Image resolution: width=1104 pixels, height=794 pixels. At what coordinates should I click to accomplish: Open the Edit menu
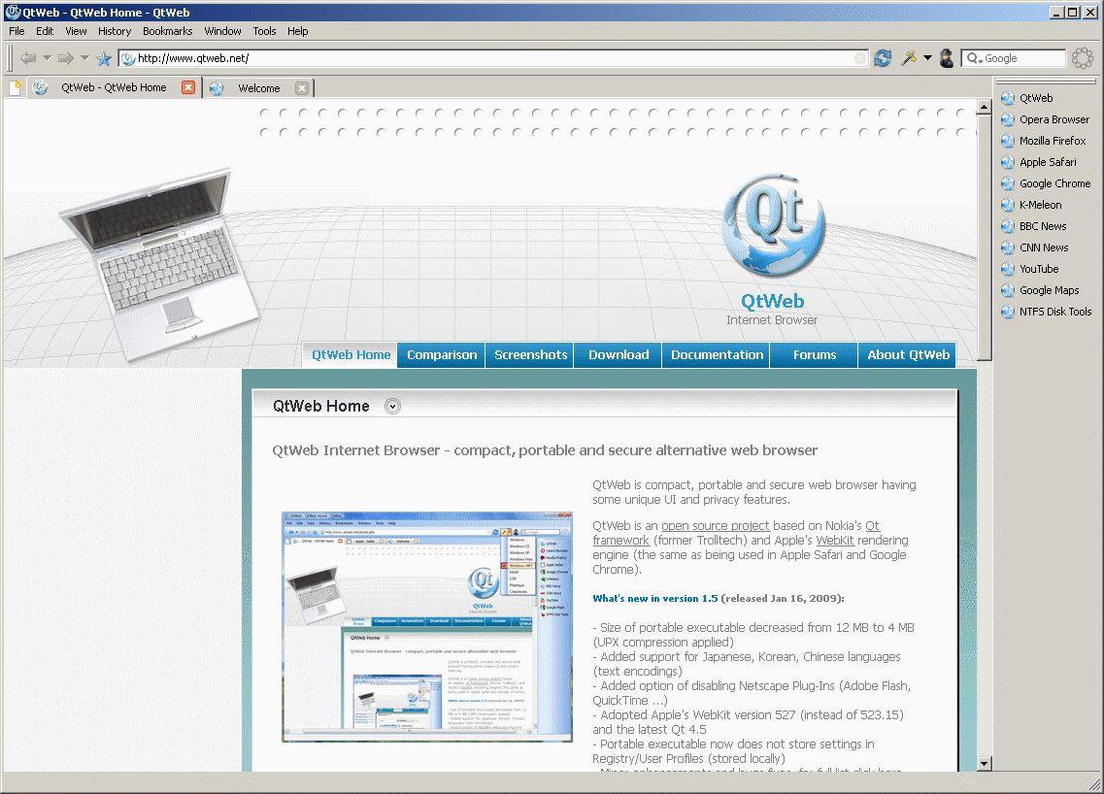coord(45,31)
